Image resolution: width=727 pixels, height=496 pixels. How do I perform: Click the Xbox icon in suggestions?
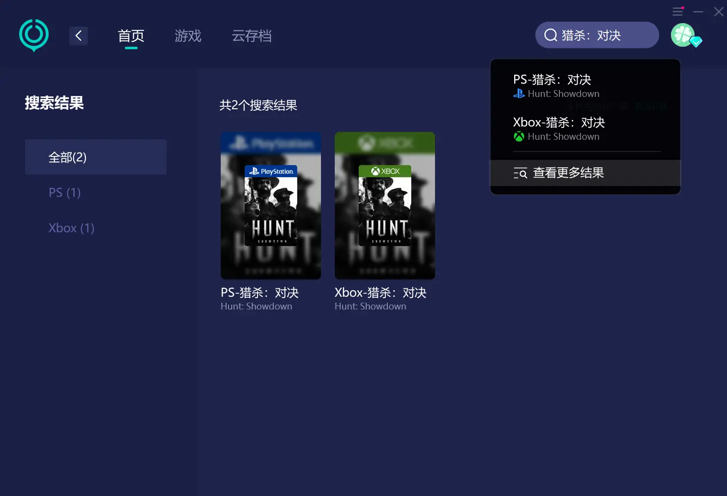pyautogui.click(x=519, y=136)
